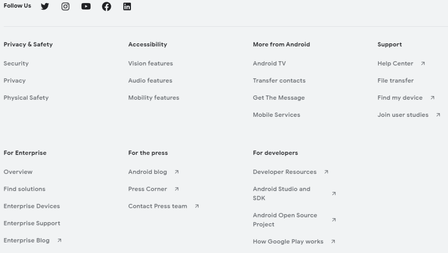Open the LinkedIn social icon

(x=127, y=7)
